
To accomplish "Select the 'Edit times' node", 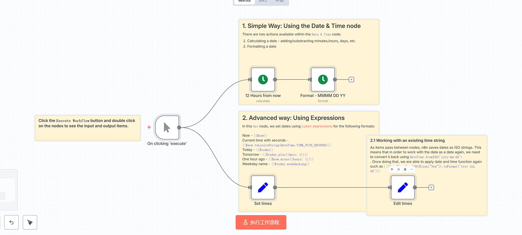I will coord(403,187).
